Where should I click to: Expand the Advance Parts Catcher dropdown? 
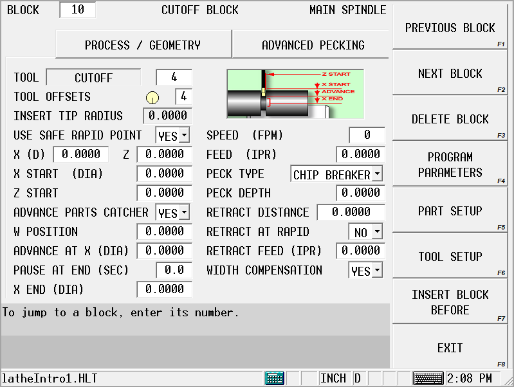click(x=185, y=212)
